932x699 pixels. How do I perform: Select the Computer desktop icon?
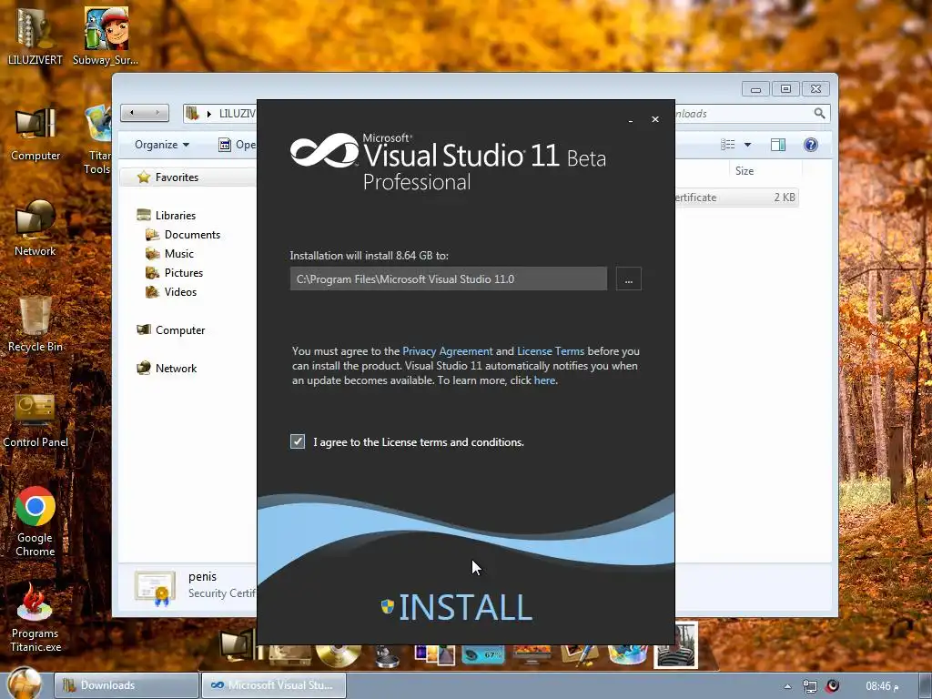(x=35, y=134)
